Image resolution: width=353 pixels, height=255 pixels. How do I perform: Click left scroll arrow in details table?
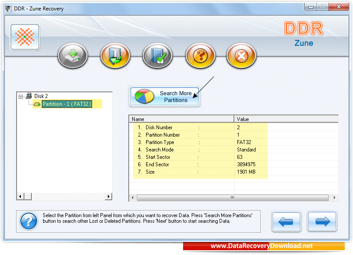tap(133, 198)
